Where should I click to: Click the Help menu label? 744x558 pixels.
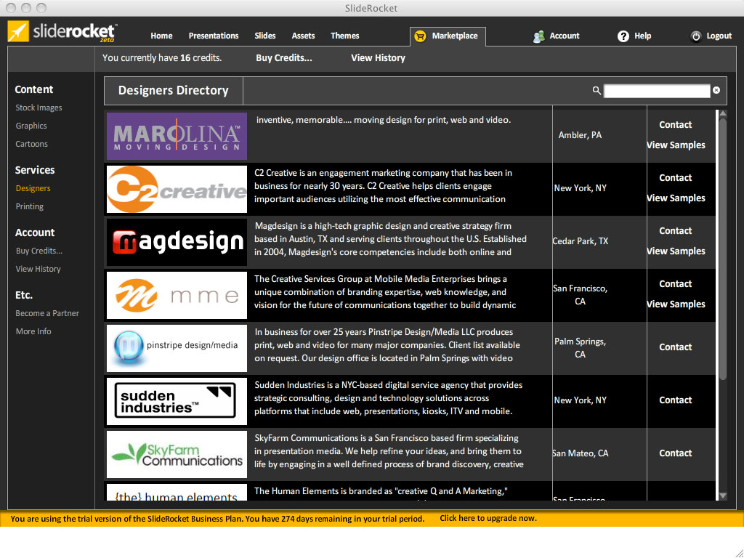(642, 36)
